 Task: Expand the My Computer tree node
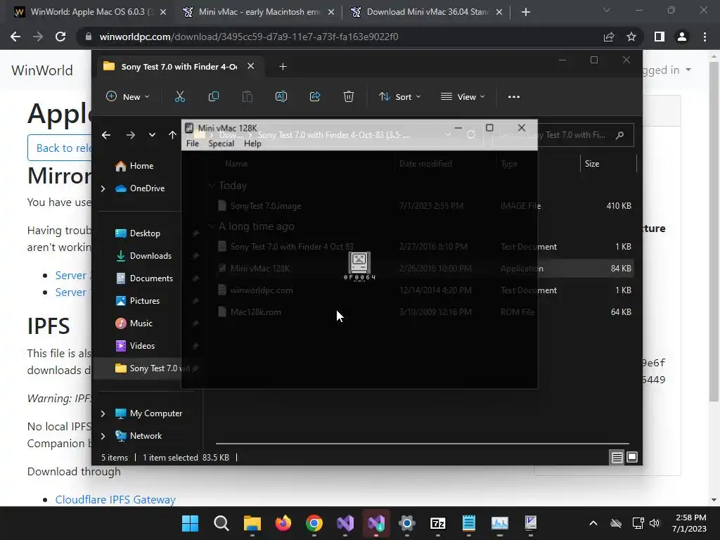(x=103, y=413)
